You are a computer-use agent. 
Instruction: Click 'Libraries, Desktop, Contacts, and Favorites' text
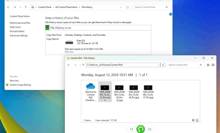[85, 35]
